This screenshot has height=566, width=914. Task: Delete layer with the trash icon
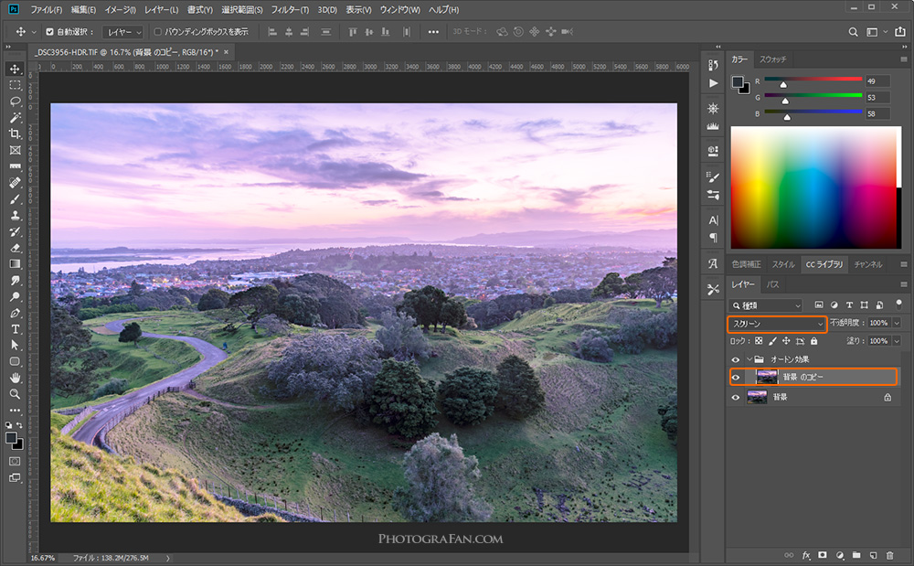tap(889, 555)
